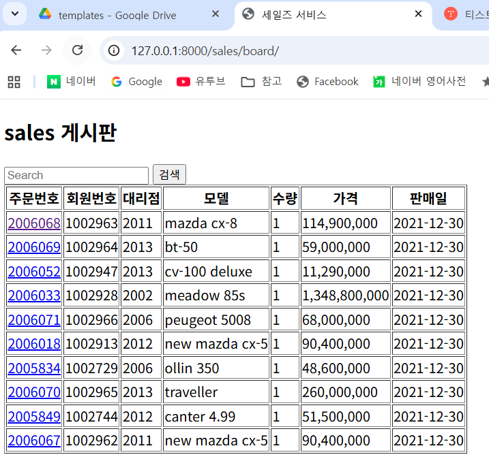
Task: Focus the address bar URL 127.0.0.1:8000/sales/board/
Action: (x=205, y=51)
